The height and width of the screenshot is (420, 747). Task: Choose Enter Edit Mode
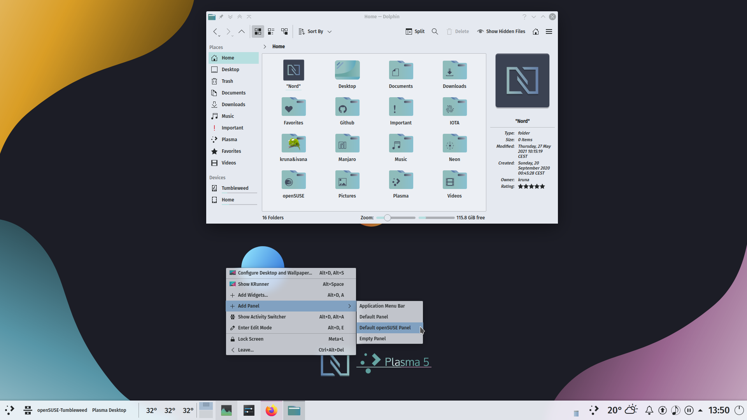pyautogui.click(x=291, y=328)
